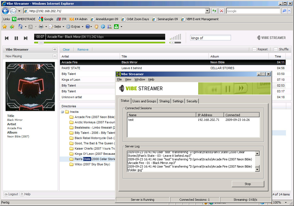This screenshot has width=294, height=206.
Task: Click server log scroll down arrow
Action: tap(257, 169)
